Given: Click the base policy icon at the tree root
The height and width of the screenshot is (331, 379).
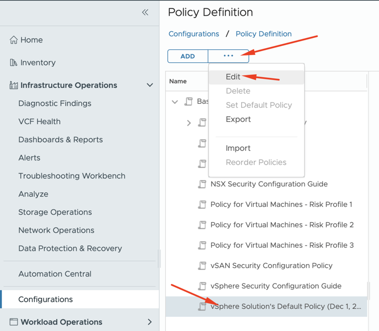Looking at the screenshot, I should 188,101.
